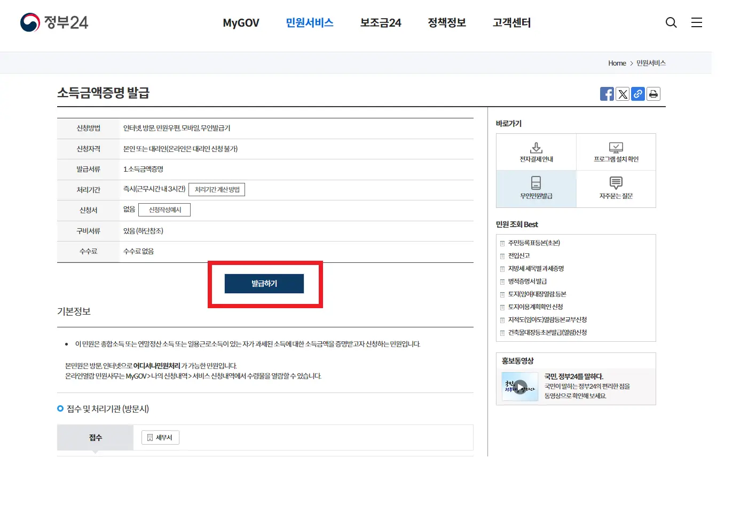The height and width of the screenshot is (522, 756).
Task: Open 보조금24 menu
Action: 381,23
